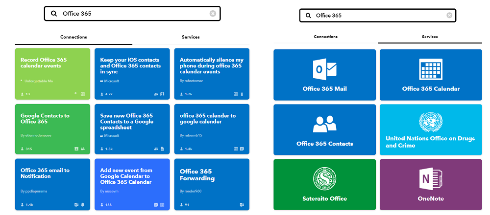The image size is (490, 215).
Task: Clear the right Office 365 search field
Action: [x=449, y=15]
